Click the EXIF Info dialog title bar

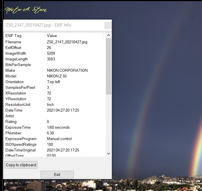51,25
